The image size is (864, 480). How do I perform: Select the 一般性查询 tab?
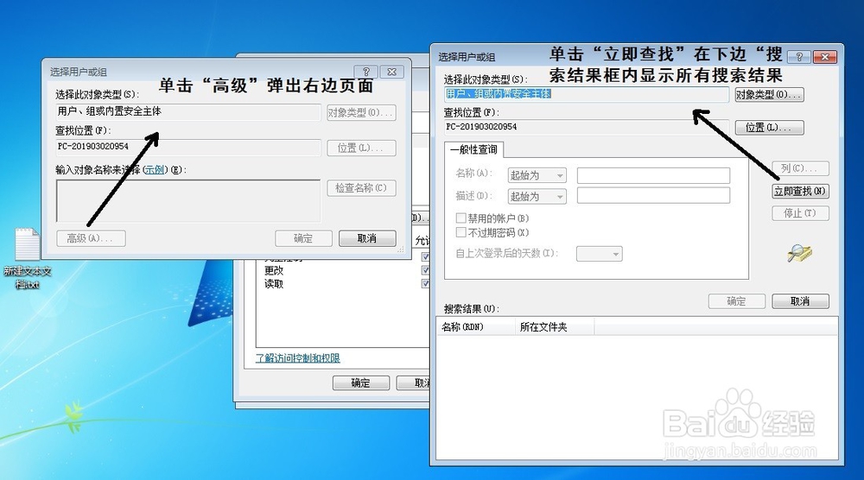(x=473, y=149)
